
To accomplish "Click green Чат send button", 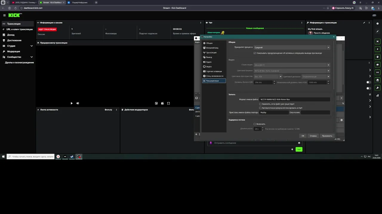I will [299, 149].
